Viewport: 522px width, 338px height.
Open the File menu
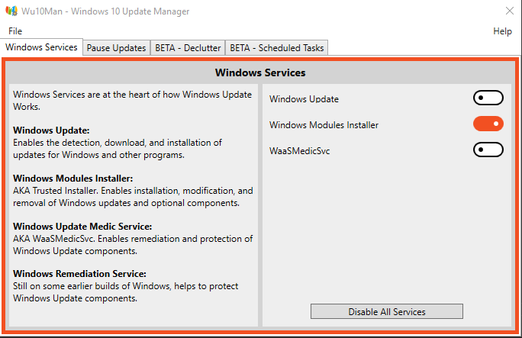pos(15,31)
